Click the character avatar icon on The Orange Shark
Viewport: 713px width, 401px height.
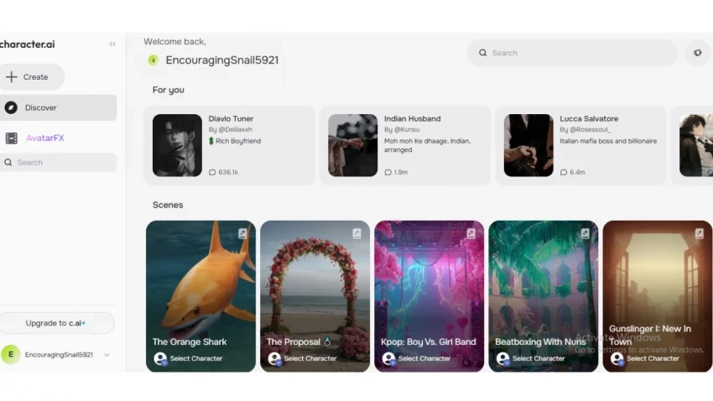click(x=160, y=359)
